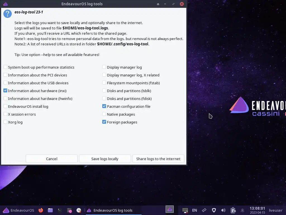Minimize the EndeavourOS log tools window

pyautogui.click(x=165, y=4)
